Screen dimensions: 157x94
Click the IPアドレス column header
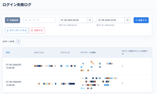[x=65, y=52]
